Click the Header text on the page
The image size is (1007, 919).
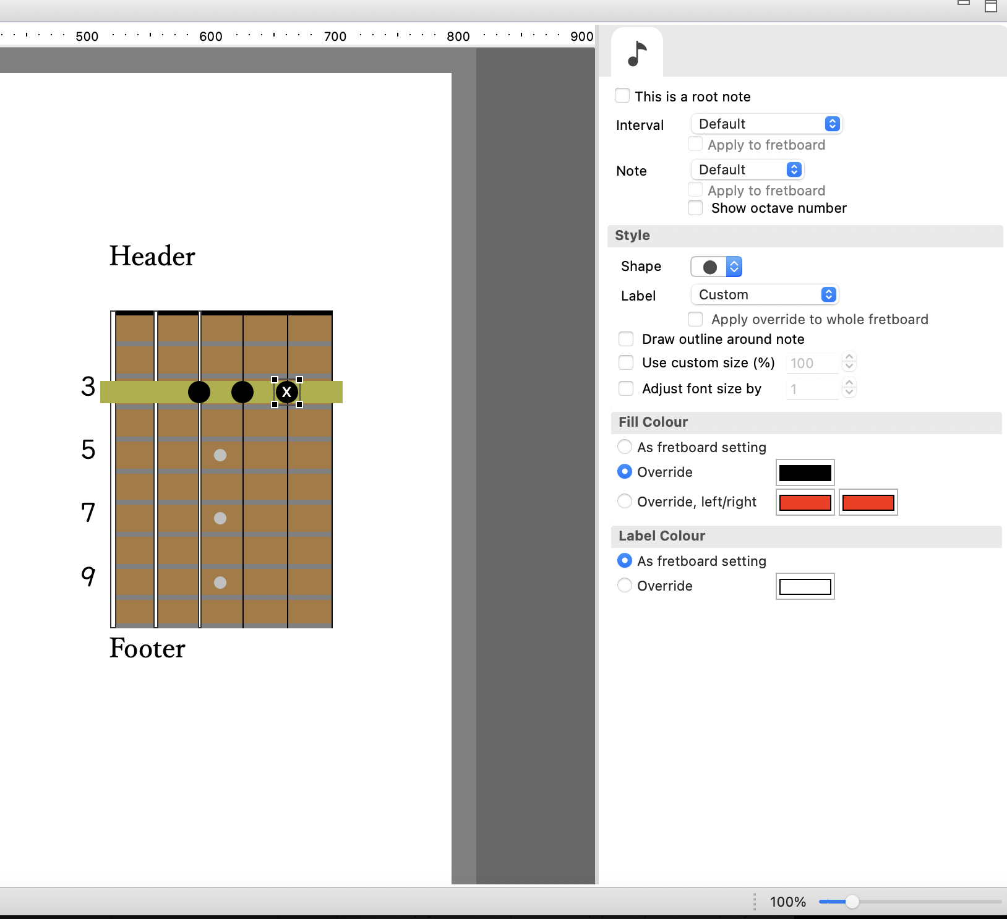click(x=152, y=256)
